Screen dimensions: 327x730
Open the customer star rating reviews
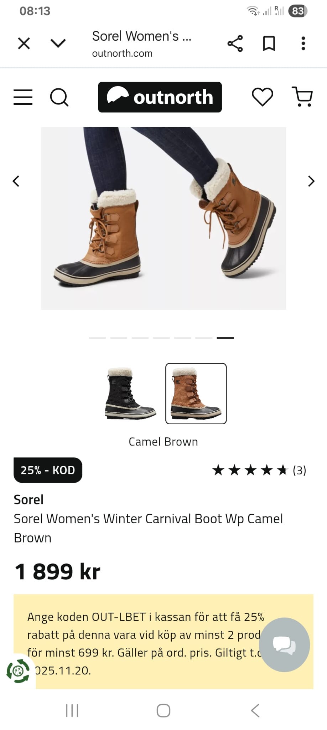point(259,471)
